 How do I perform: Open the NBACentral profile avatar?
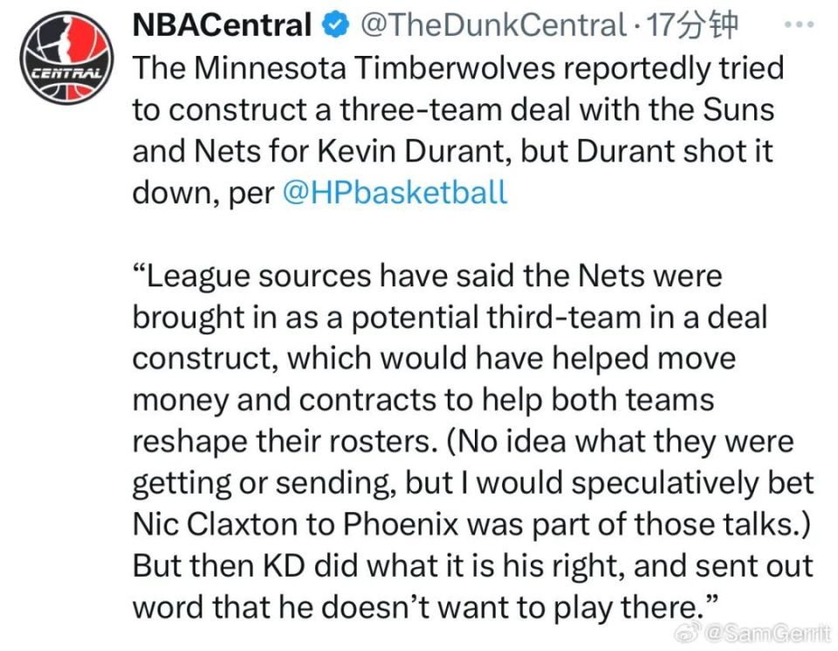pos(67,58)
